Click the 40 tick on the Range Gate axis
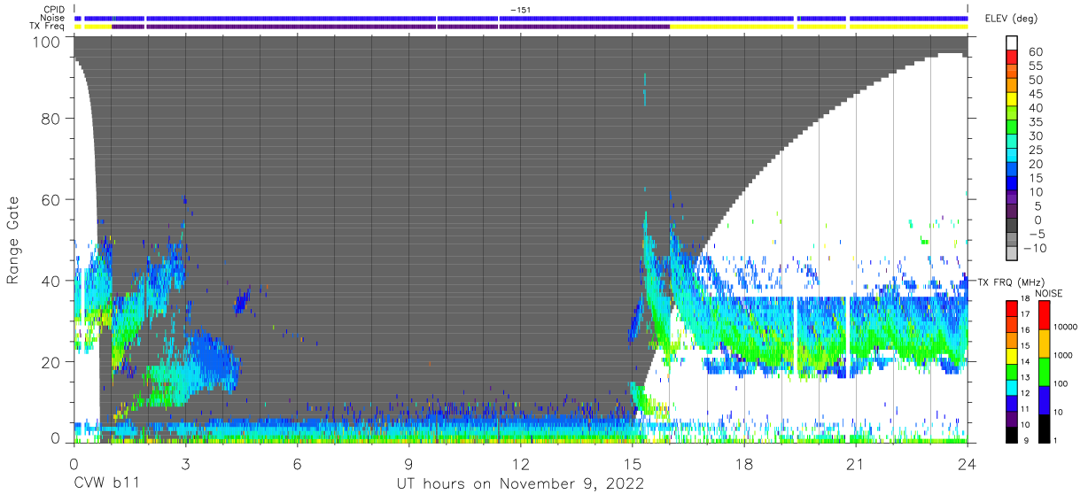The image size is (1088, 502). 52,281
